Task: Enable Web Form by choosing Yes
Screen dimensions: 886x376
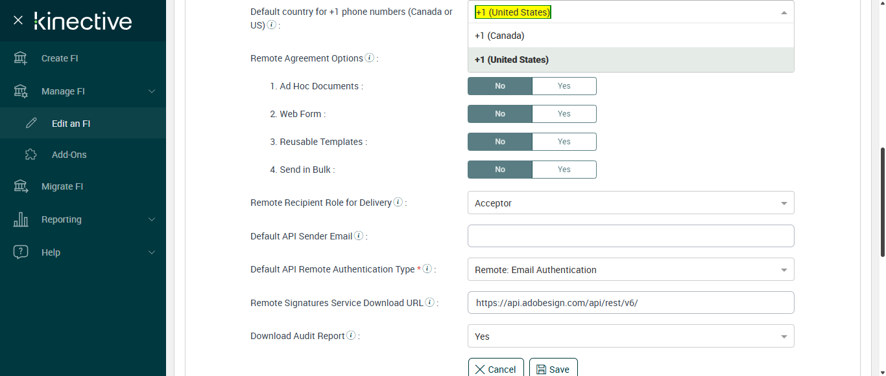Action: [564, 114]
